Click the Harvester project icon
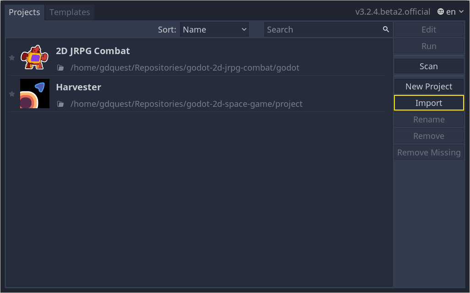 coord(34,94)
